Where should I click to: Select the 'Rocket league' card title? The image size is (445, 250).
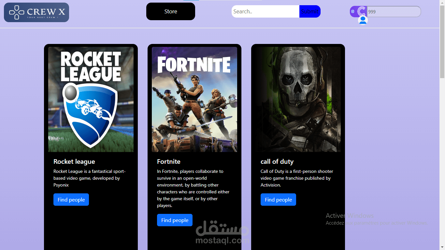pos(74,161)
